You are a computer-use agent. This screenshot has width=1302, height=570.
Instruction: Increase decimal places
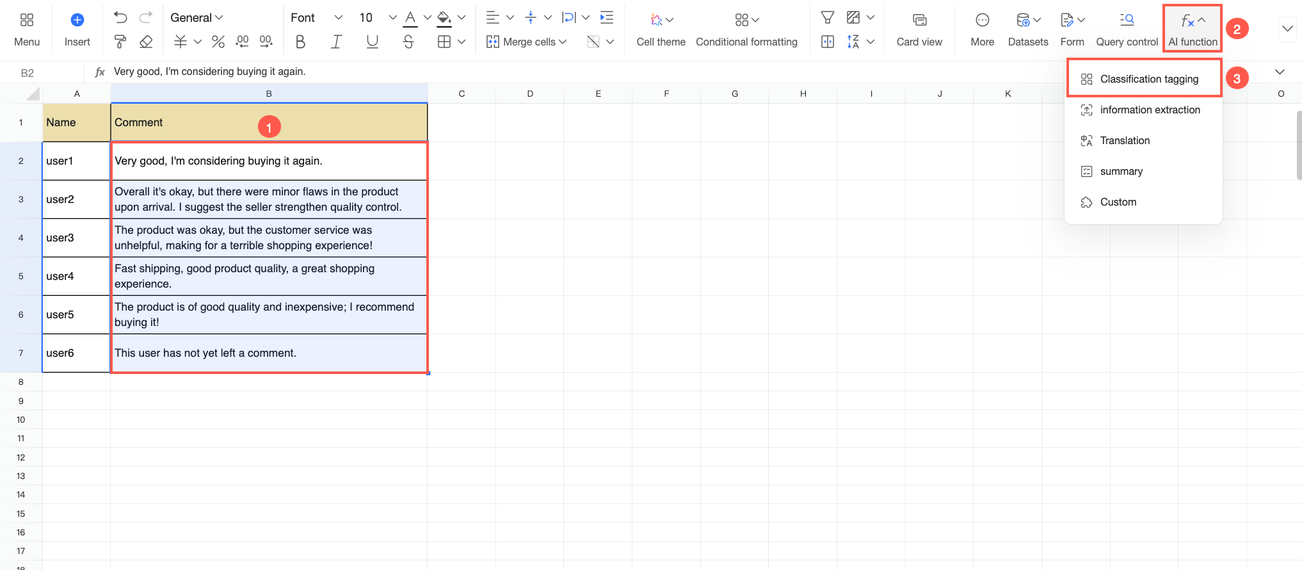[266, 42]
